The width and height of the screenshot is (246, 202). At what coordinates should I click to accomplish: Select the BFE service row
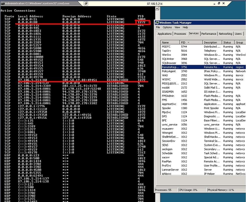point(203,120)
